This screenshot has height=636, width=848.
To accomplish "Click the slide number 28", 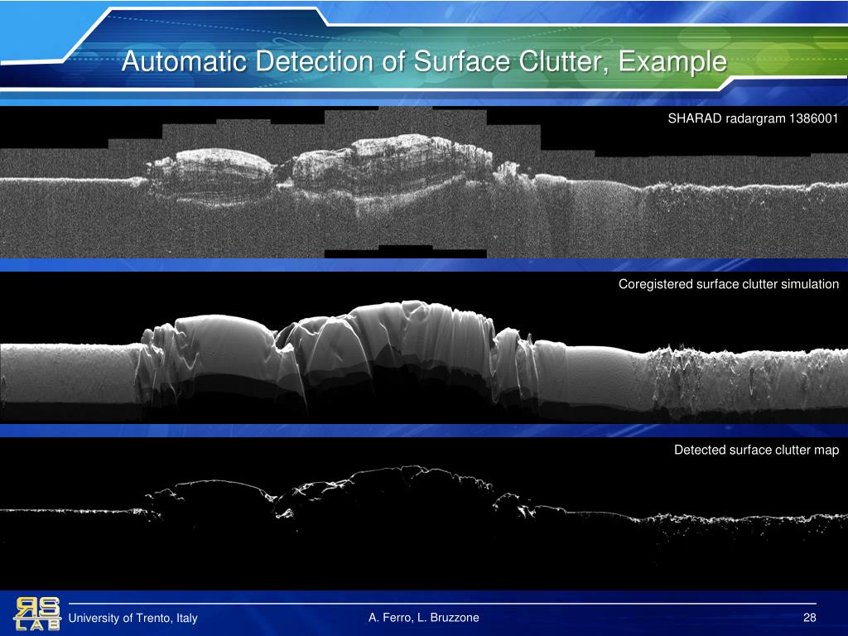I will [x=809, y=617].
